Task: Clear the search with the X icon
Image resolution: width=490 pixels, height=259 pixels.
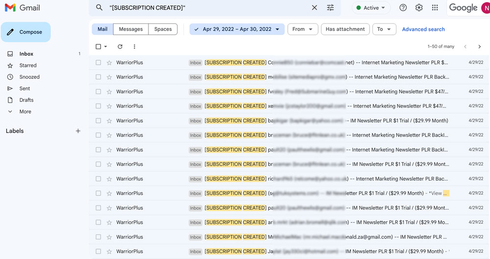Action: [315, 7]
